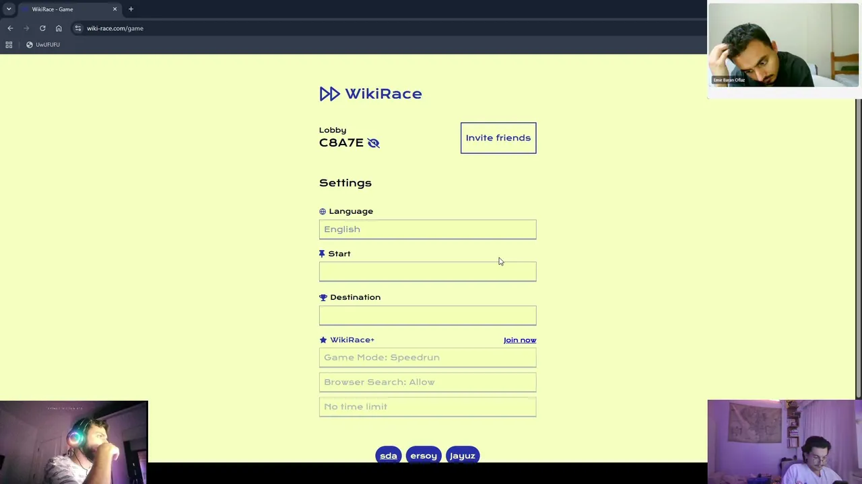This screenshot has height=484, width=862.
Task: Open the UwUFUFU bookmark
Action: coord(43,44)
